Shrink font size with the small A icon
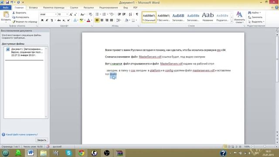This screenshot has width=279, height=157. point(75,14)
